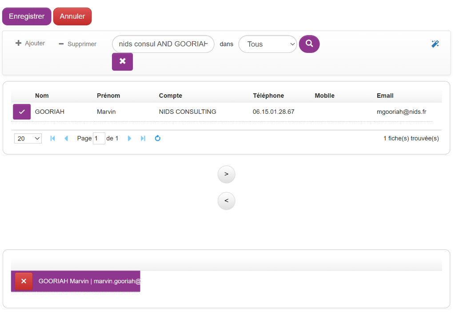Go to first page of results
Screen dimensions: 455x315
[53, 139]
